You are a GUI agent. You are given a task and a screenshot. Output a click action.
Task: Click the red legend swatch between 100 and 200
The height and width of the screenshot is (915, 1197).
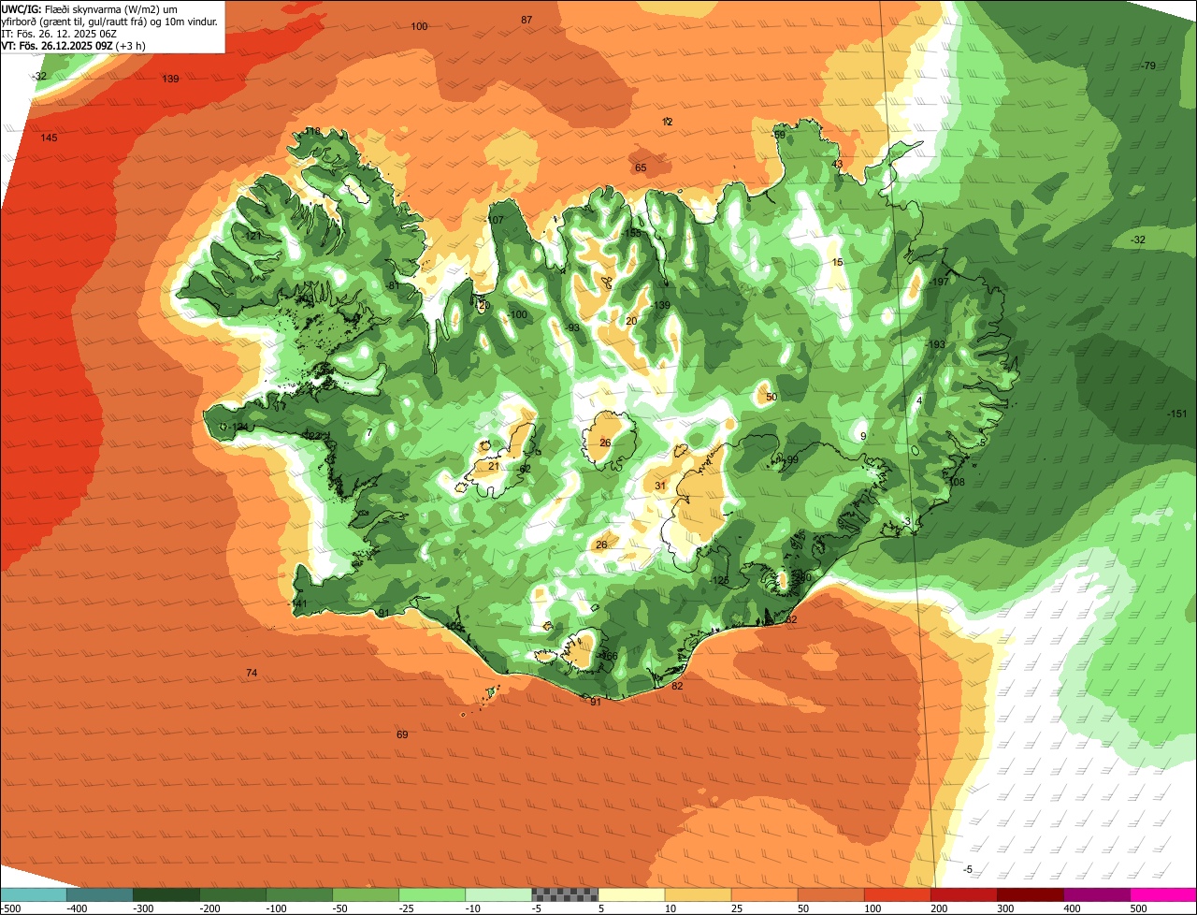click(x=897, y=894)
